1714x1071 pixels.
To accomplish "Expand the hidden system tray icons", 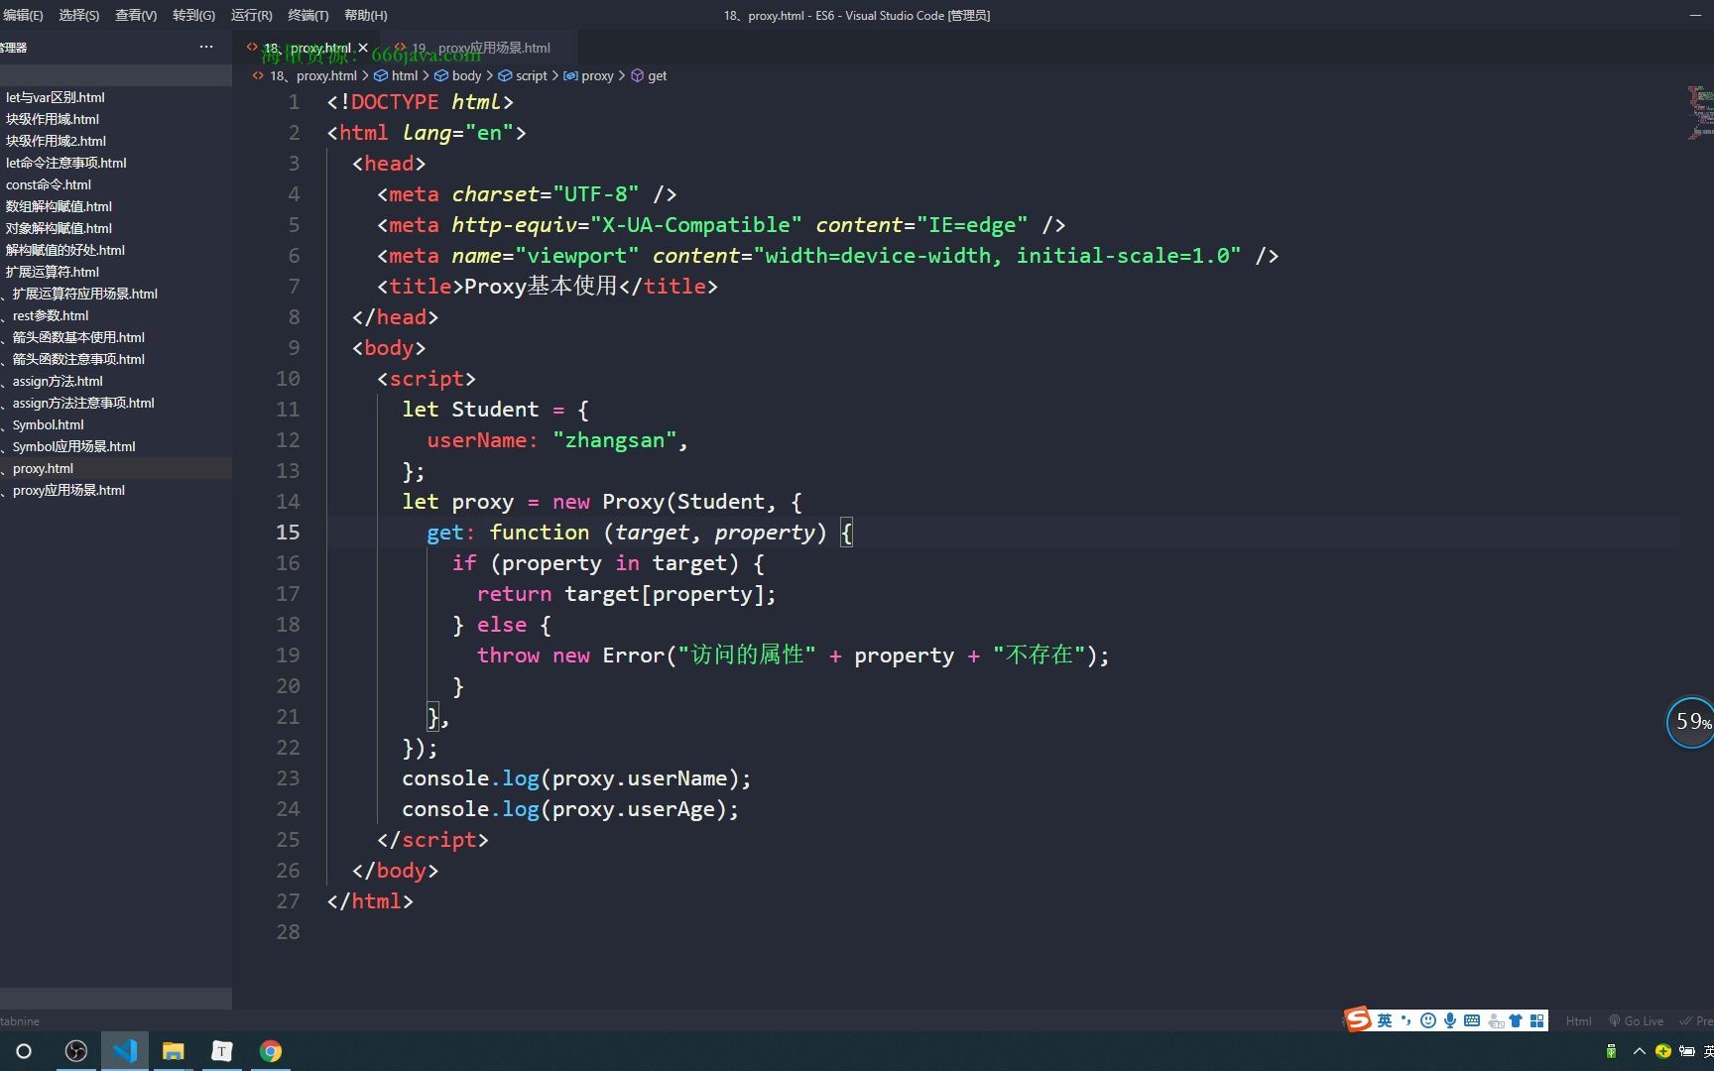I will point(1639,1051).
